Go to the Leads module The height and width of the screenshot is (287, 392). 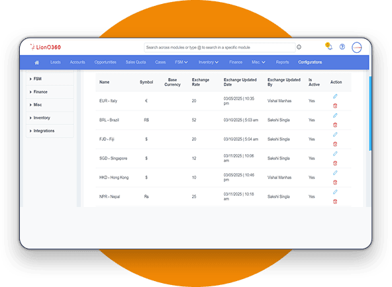(56, 62)
